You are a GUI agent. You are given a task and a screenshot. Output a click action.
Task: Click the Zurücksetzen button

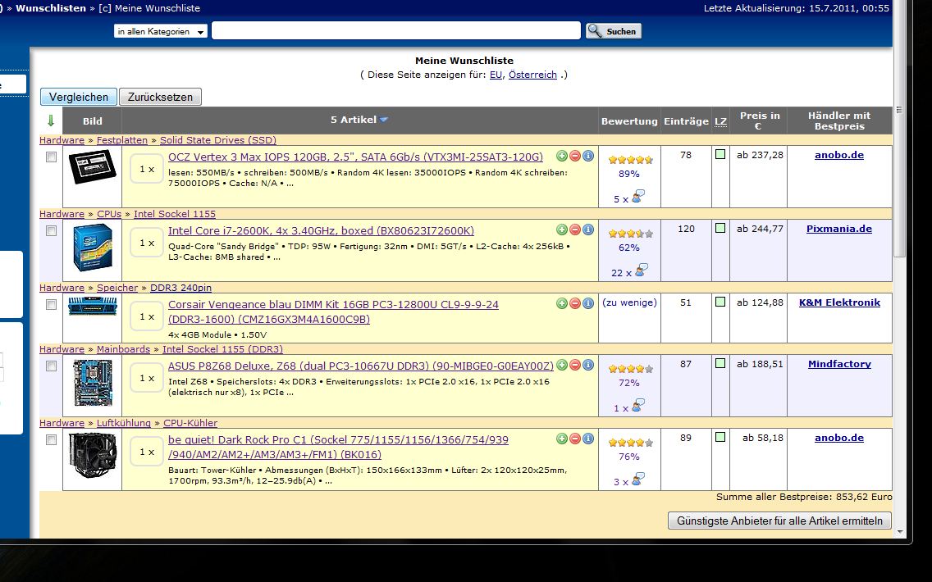click(160, 97)
